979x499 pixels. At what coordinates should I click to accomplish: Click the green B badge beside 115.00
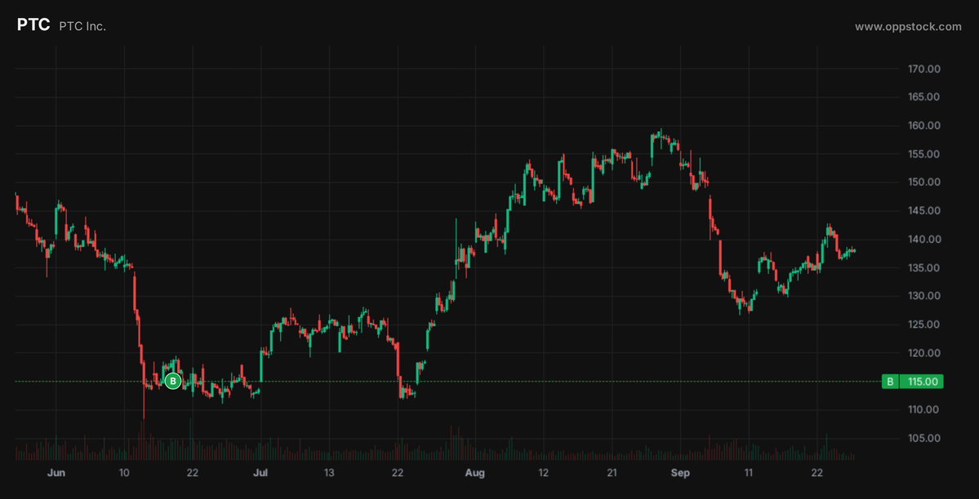click(890, 382)
